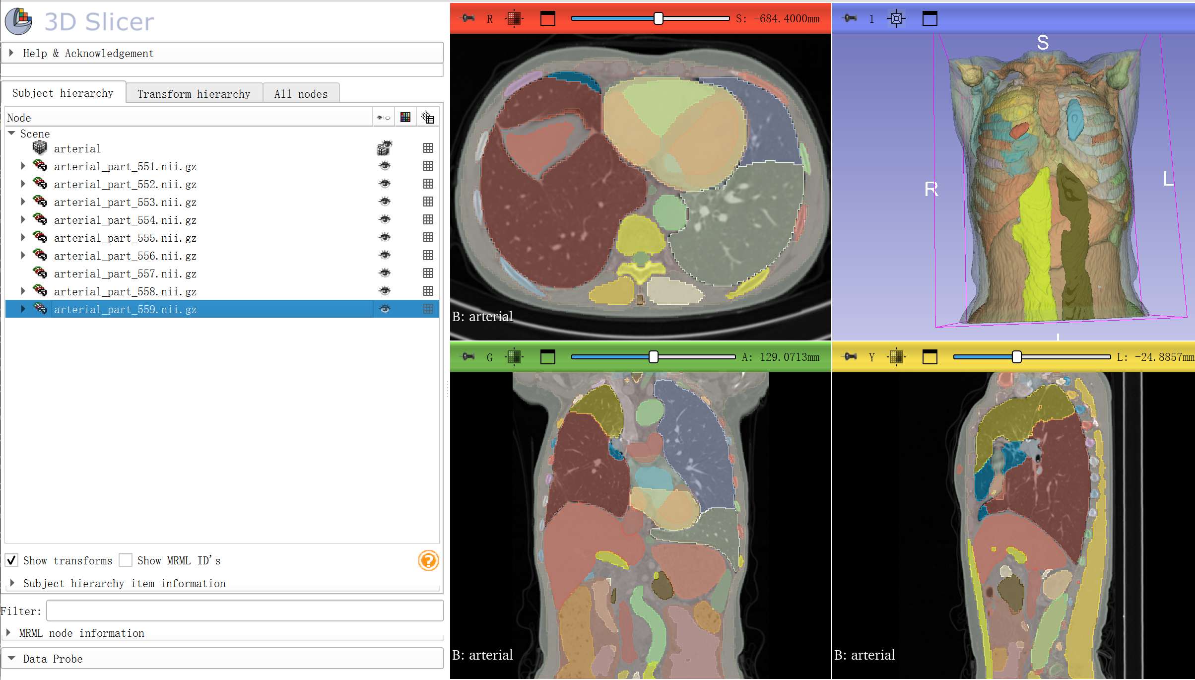1195x680 pixels.
Task: Click the color column header icon
Action: pyautogui.click(x=405, y=118)
